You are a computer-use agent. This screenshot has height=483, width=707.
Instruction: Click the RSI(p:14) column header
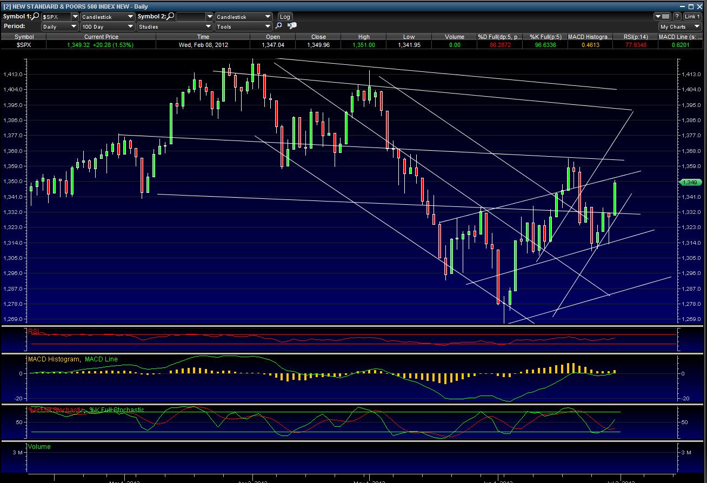coord(635,37)
